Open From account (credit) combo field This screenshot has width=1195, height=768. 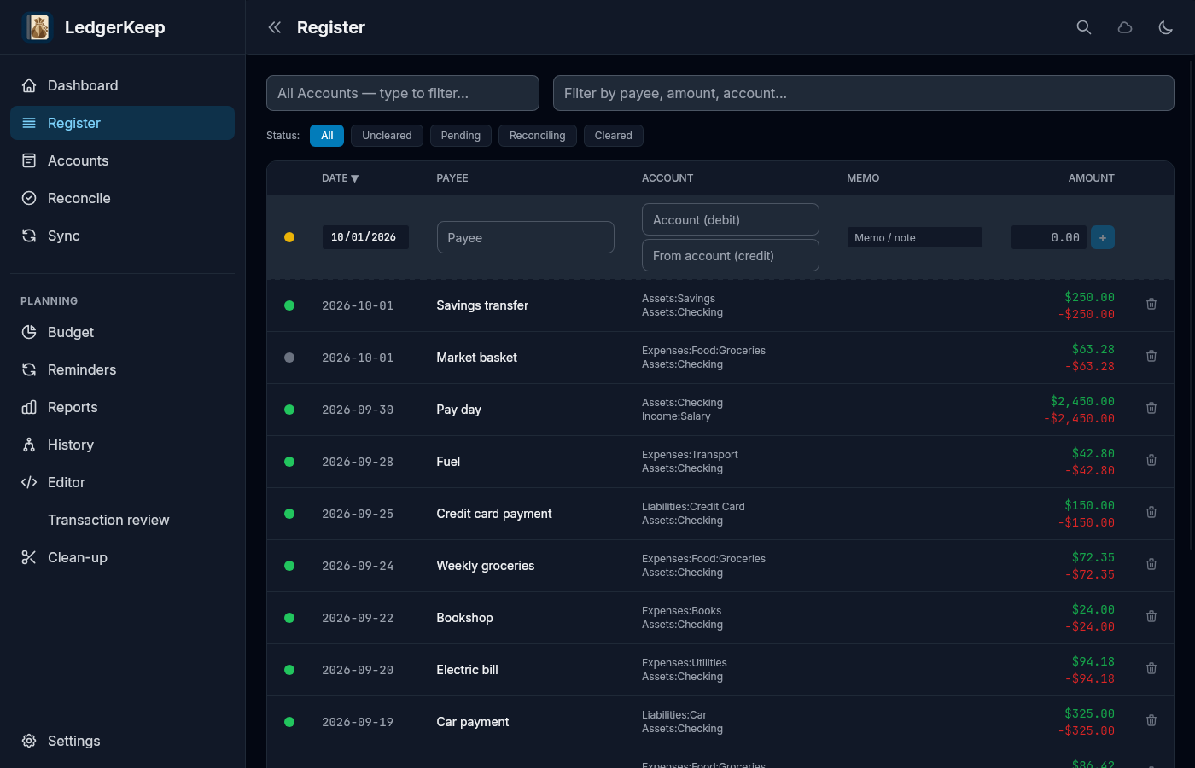[731, 255]
